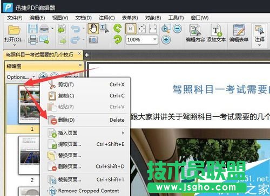
Task: Click the Scanner icon in toolbar
Action: coord(44,29)
